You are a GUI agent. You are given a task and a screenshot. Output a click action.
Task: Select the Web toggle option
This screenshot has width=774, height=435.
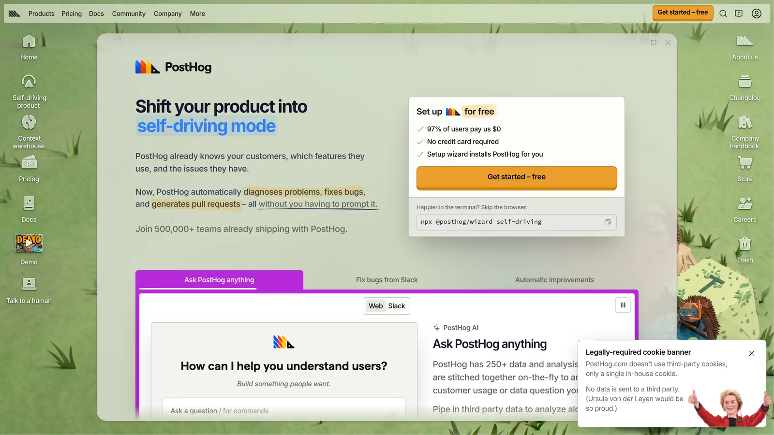[376, 306]
